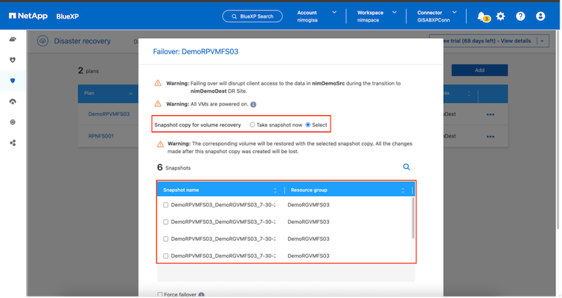Viewport: 562px width, 298px height.
Task: Click the snapshots search magnifier icon
Action: 406,168
